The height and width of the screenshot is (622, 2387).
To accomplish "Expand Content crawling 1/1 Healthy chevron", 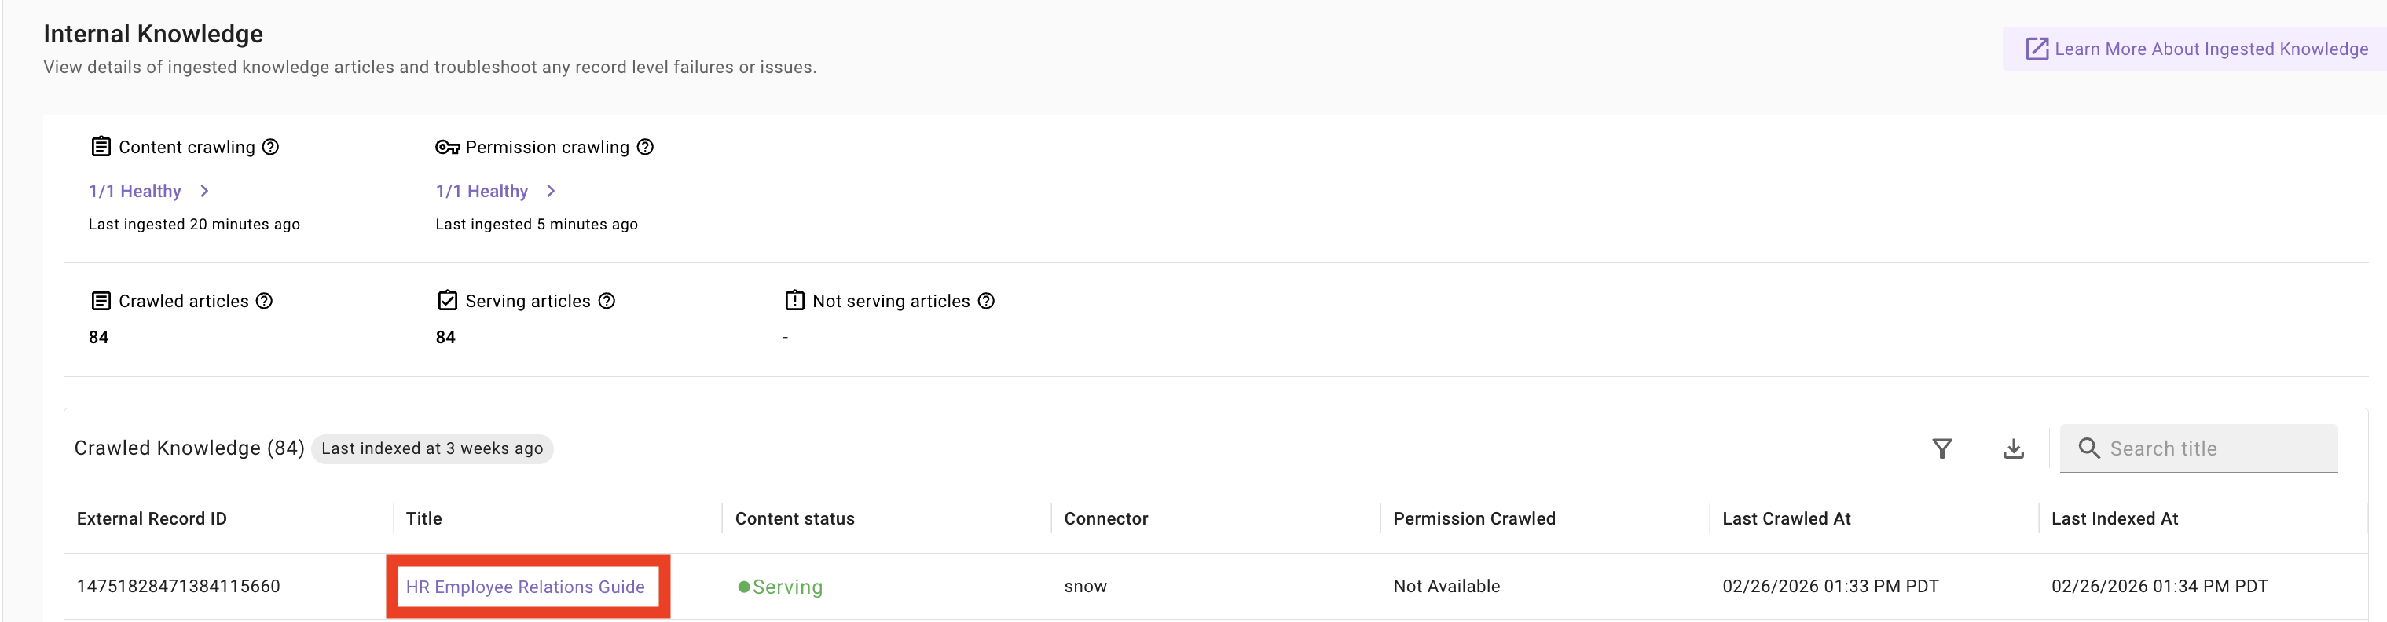I will (205, 191).
